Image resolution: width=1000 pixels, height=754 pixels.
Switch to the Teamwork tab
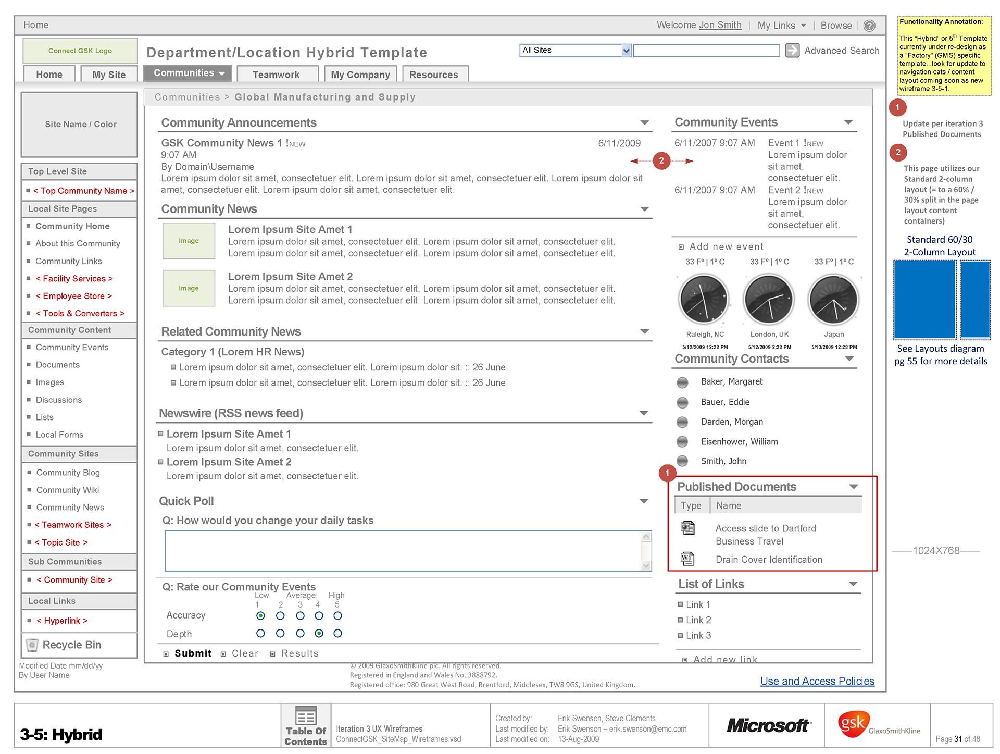click(276, 75)
